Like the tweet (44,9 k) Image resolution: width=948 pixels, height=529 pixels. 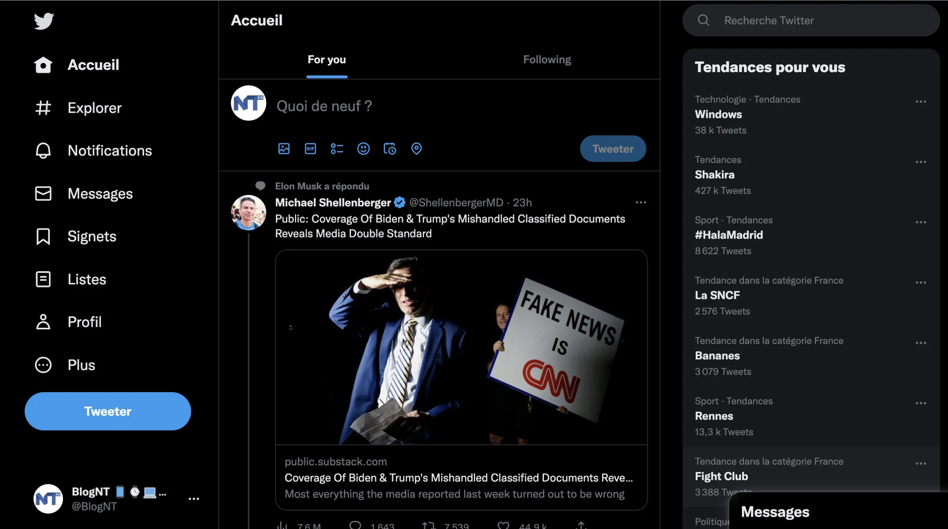(x=522, y=525)
